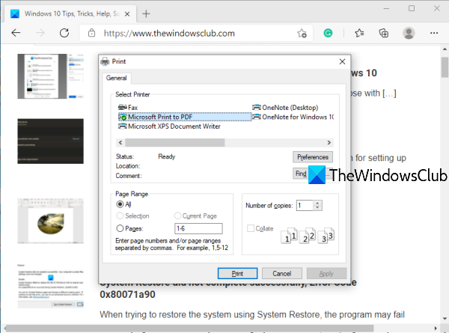Select the Fax printer
449x333 pixels.
128,107
